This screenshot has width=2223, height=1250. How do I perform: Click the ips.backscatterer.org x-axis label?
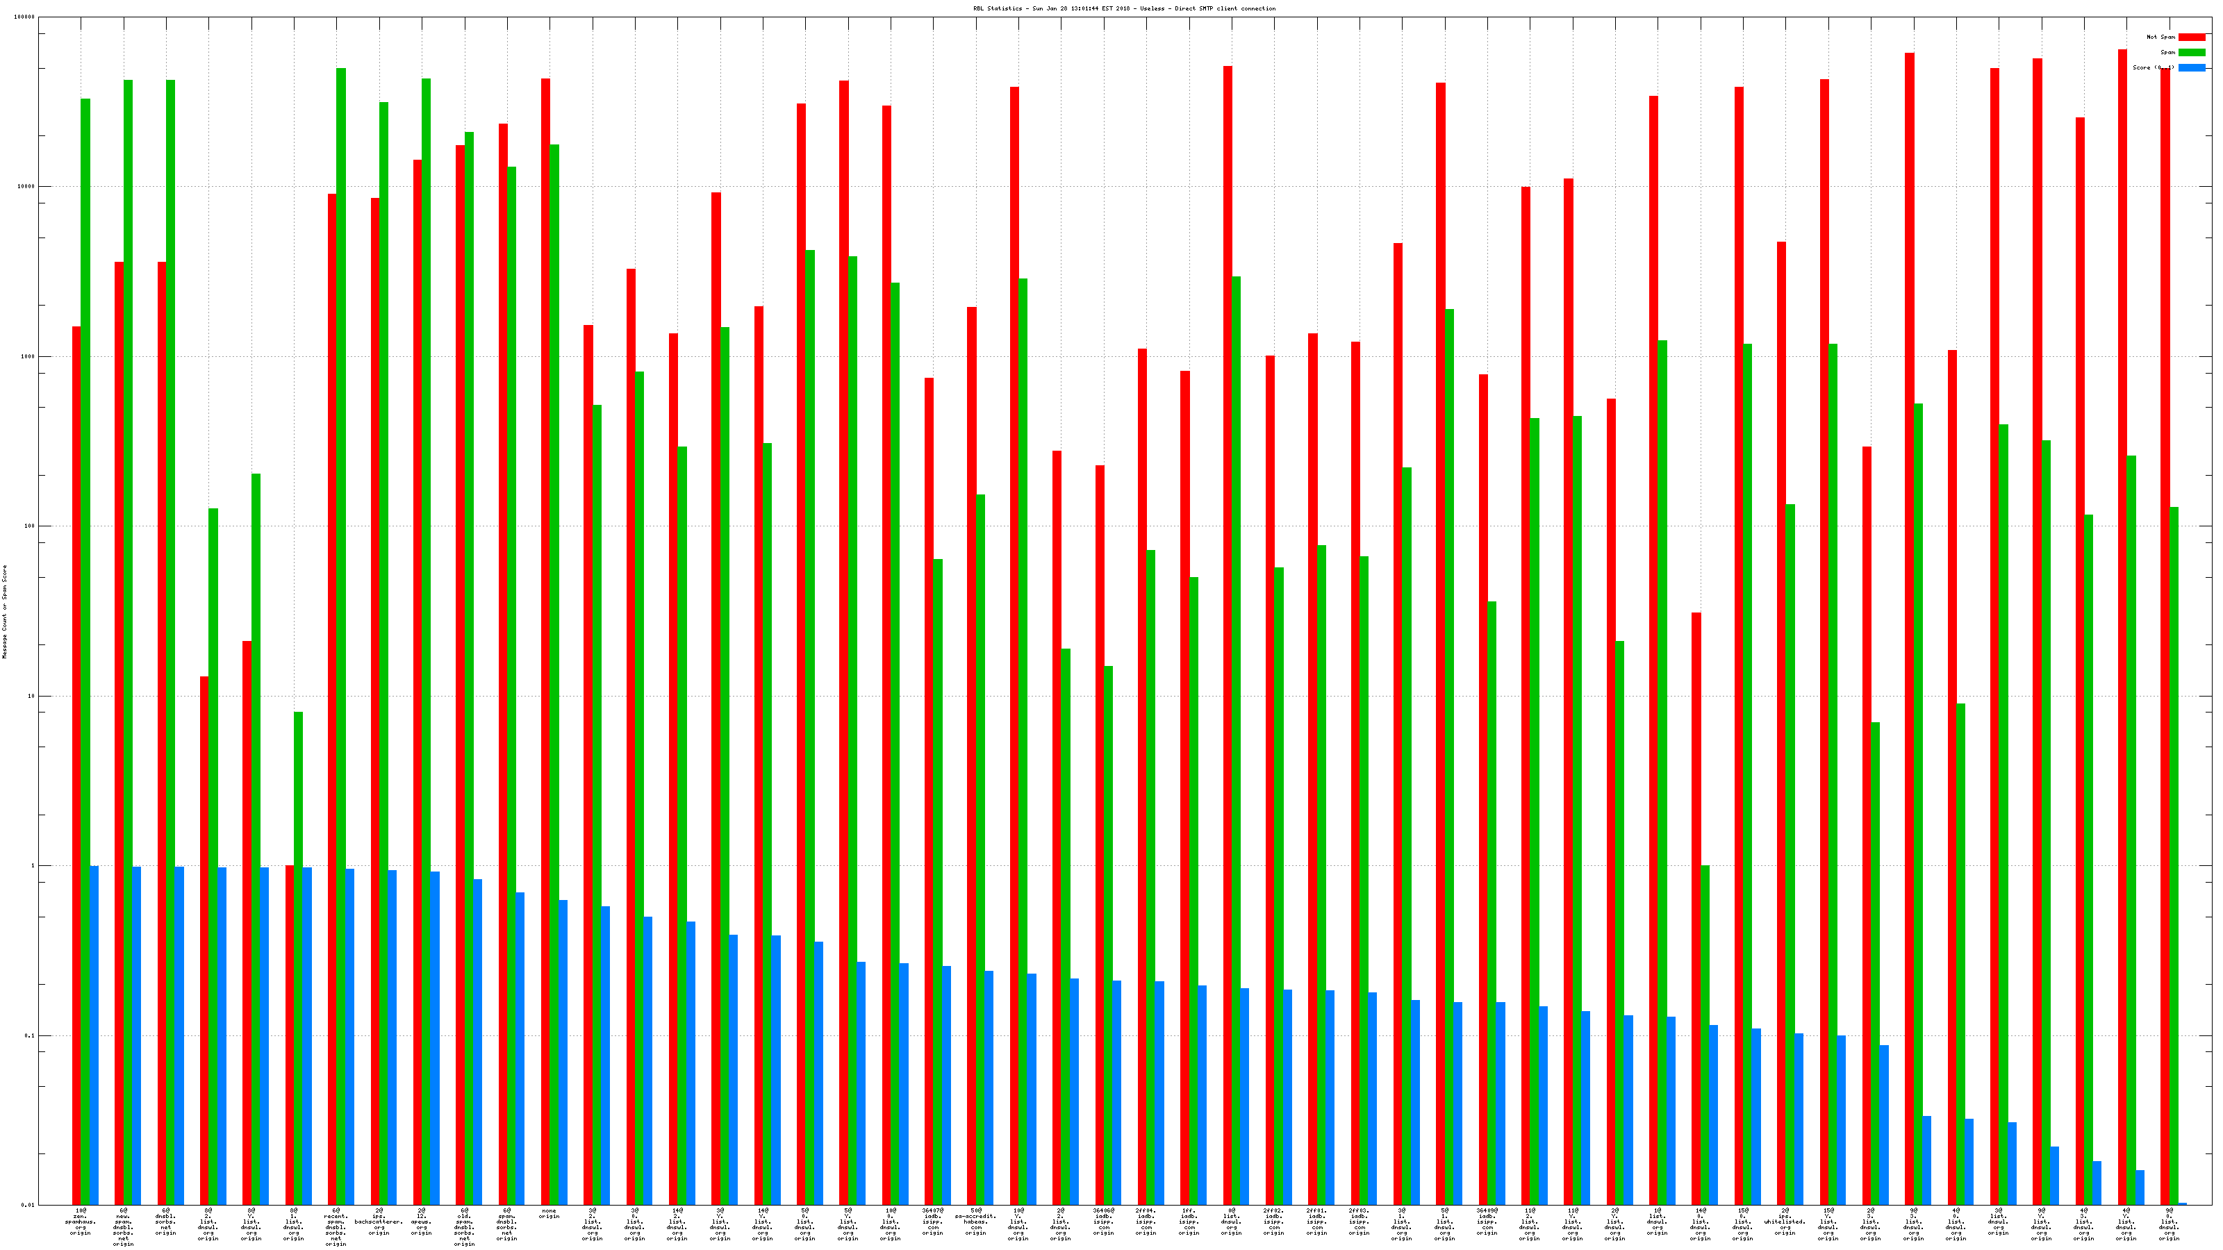[x=378, y=1222]
